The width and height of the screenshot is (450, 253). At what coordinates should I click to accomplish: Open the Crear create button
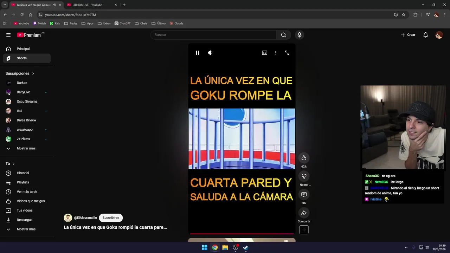coord(408,35)
